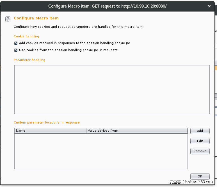Click inside the Parameter handling list box
The image size is (217, 187).
point(112,90)
